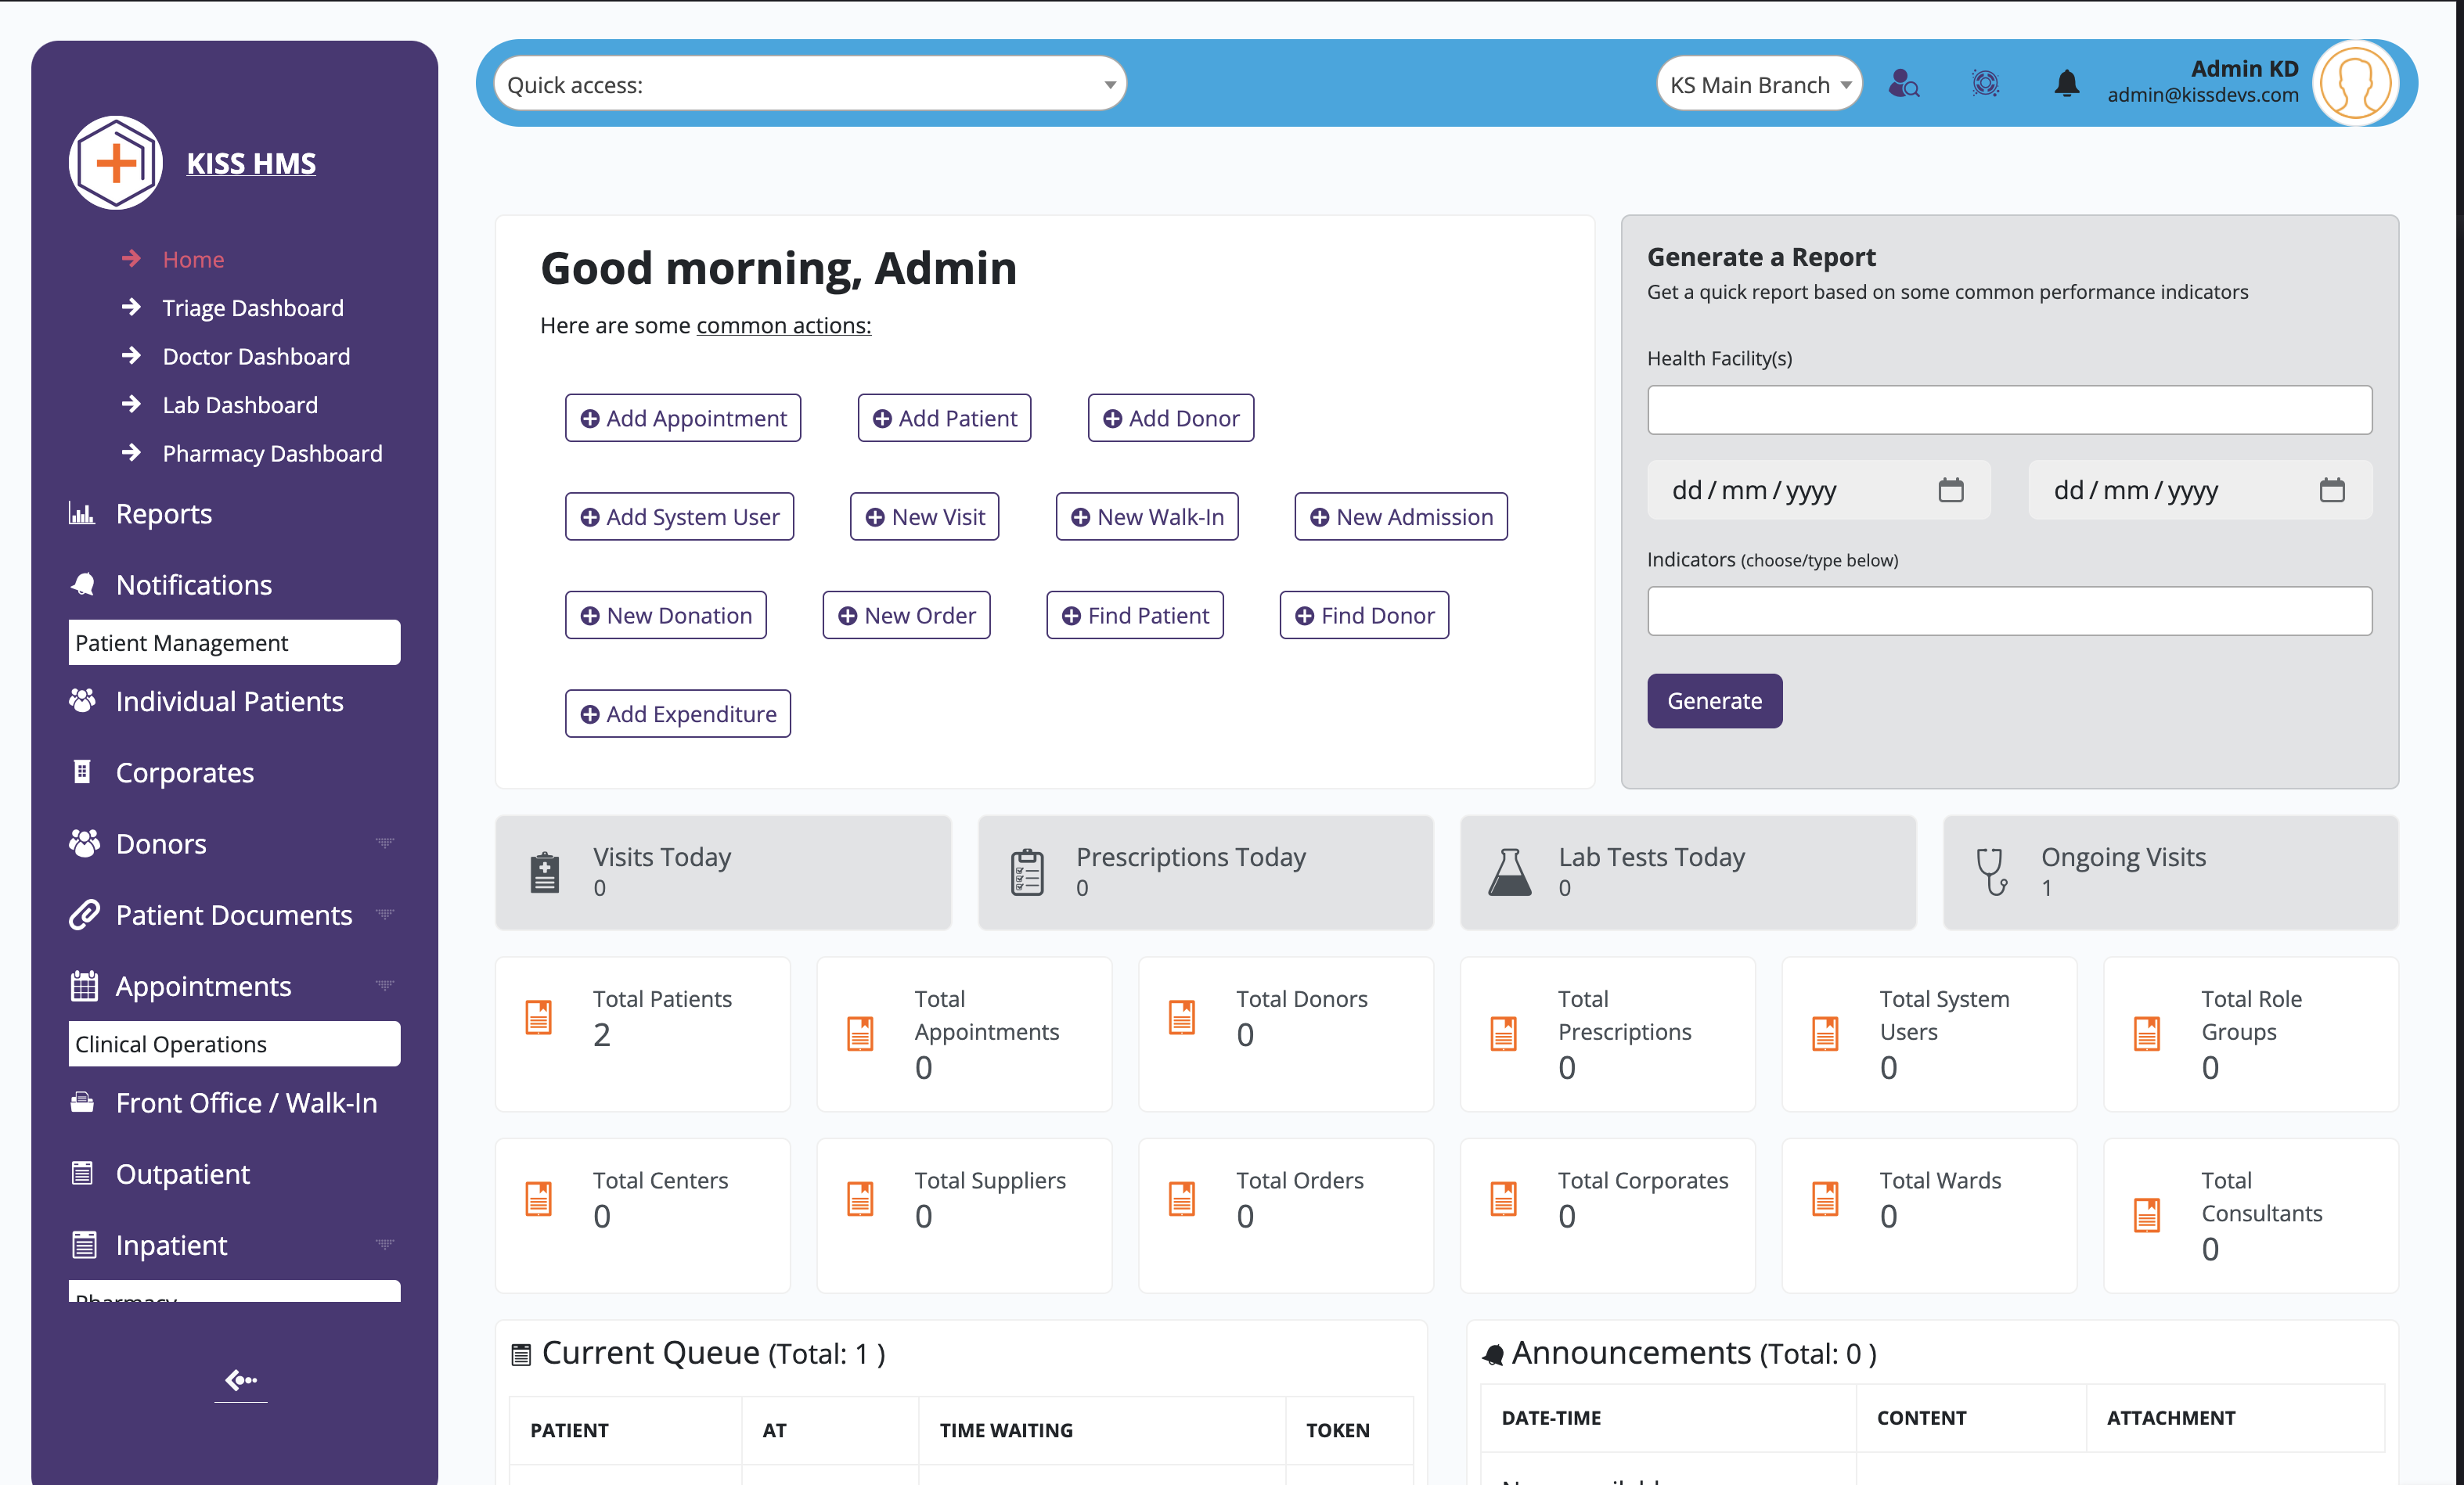Expand the Donors sidebar submenu
The image size is (2464, 1485).
tap(384, 843)
